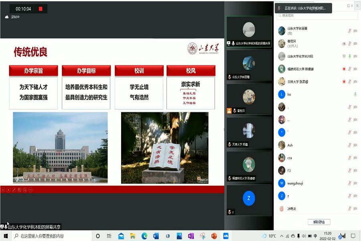Click the stone book monument photo
The width and height of the screenshot is (361, 241).
click(x=165, y=148)
